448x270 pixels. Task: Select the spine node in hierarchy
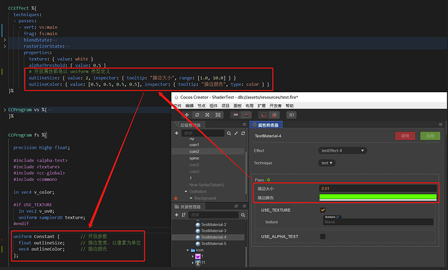coord(194,158)
